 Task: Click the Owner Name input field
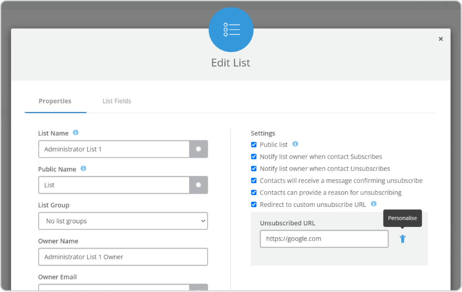pyautogui.click(x=123, y=257)
